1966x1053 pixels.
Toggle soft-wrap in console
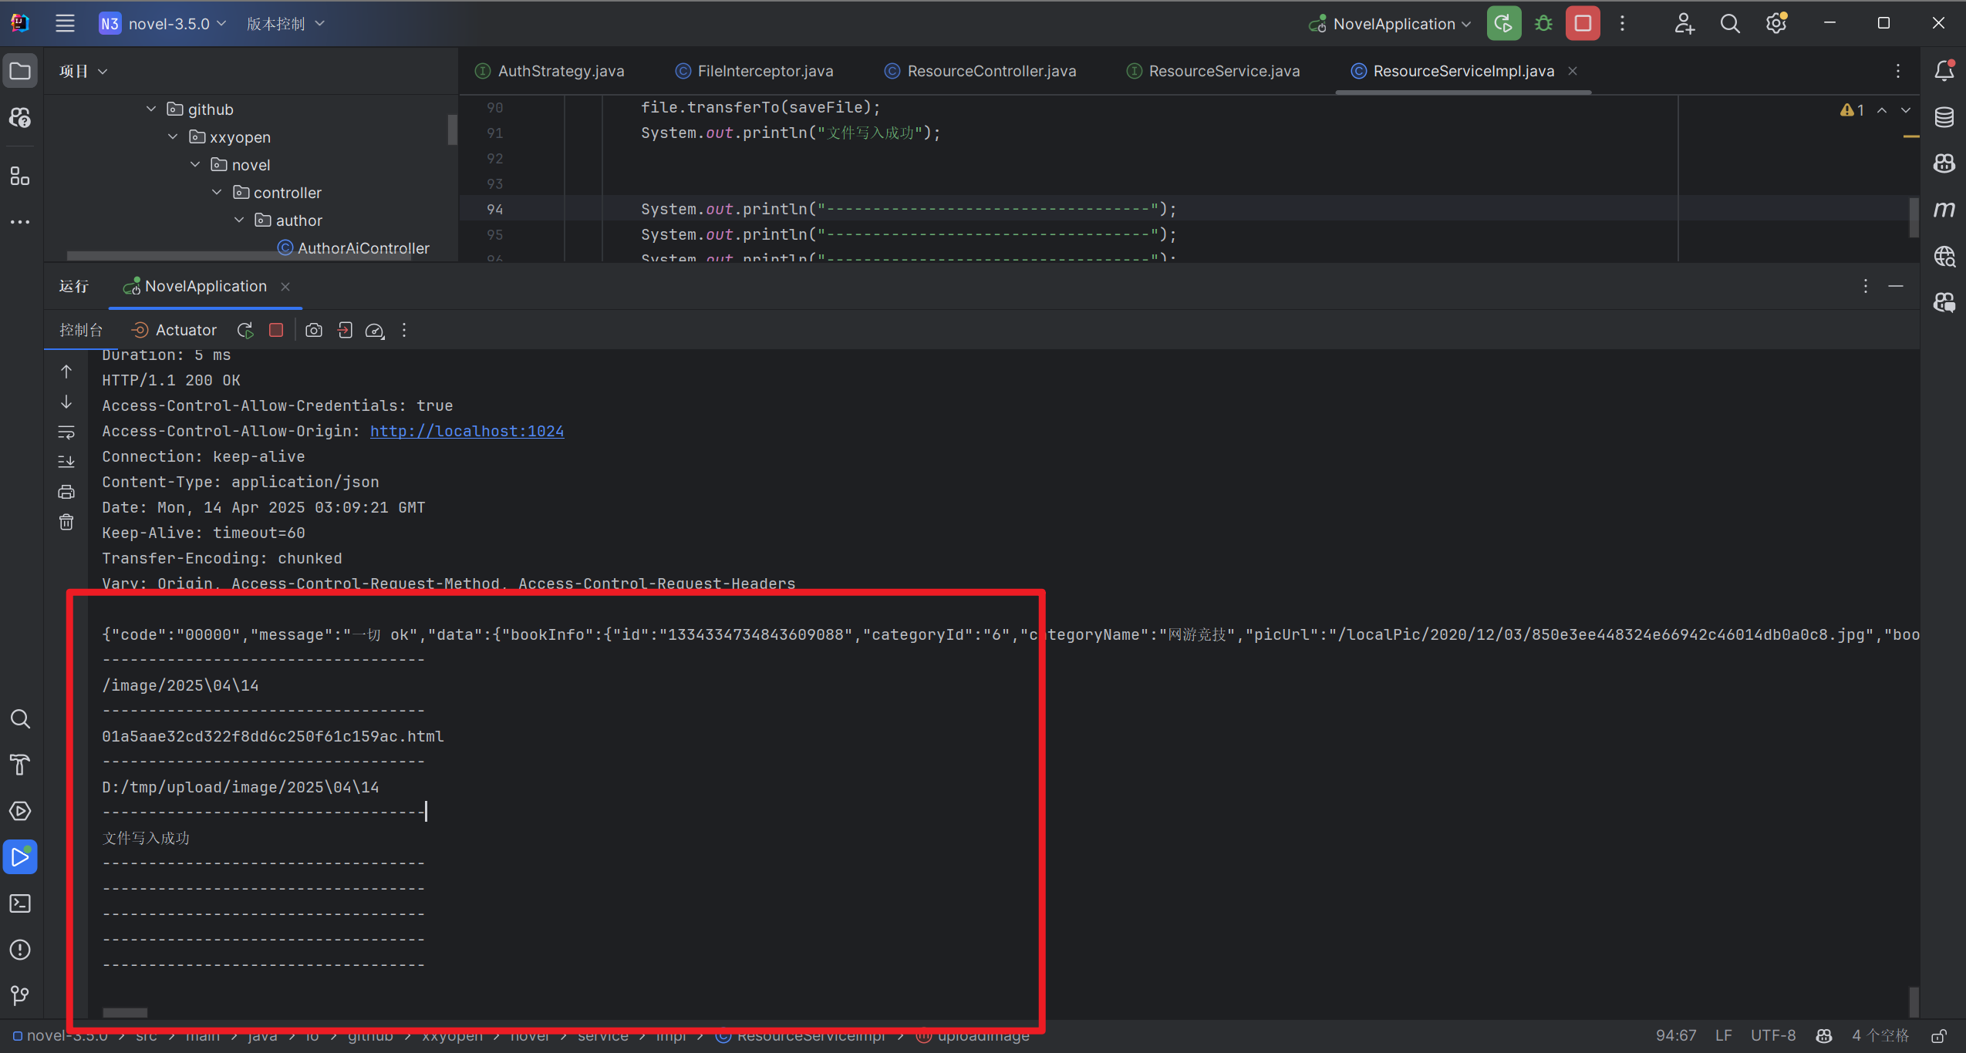click(66, 432)
